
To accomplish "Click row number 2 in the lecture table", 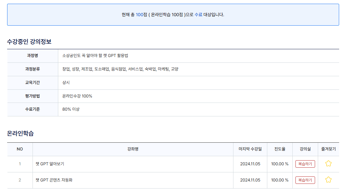I will click(x=20, y=180).
